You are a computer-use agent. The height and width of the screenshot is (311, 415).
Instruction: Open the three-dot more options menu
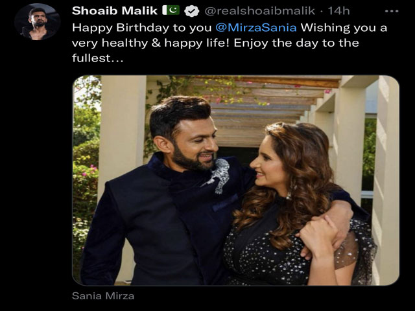392,11
